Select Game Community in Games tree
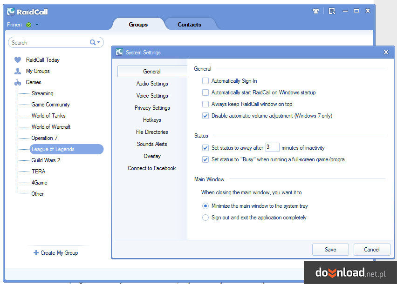The height and width of the screenshot is (284, 397). pos(51,105)
